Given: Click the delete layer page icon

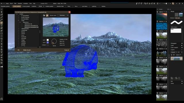Looking at the screenshot, I should 179,78.
